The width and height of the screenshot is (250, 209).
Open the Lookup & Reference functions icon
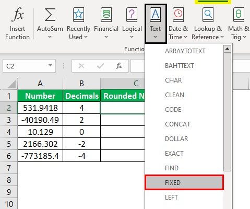(x=208, y=15)
